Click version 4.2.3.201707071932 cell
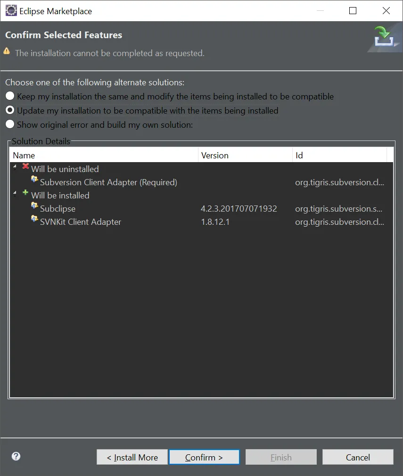Viewport: 403px width, 476px height. coord(239,209)
